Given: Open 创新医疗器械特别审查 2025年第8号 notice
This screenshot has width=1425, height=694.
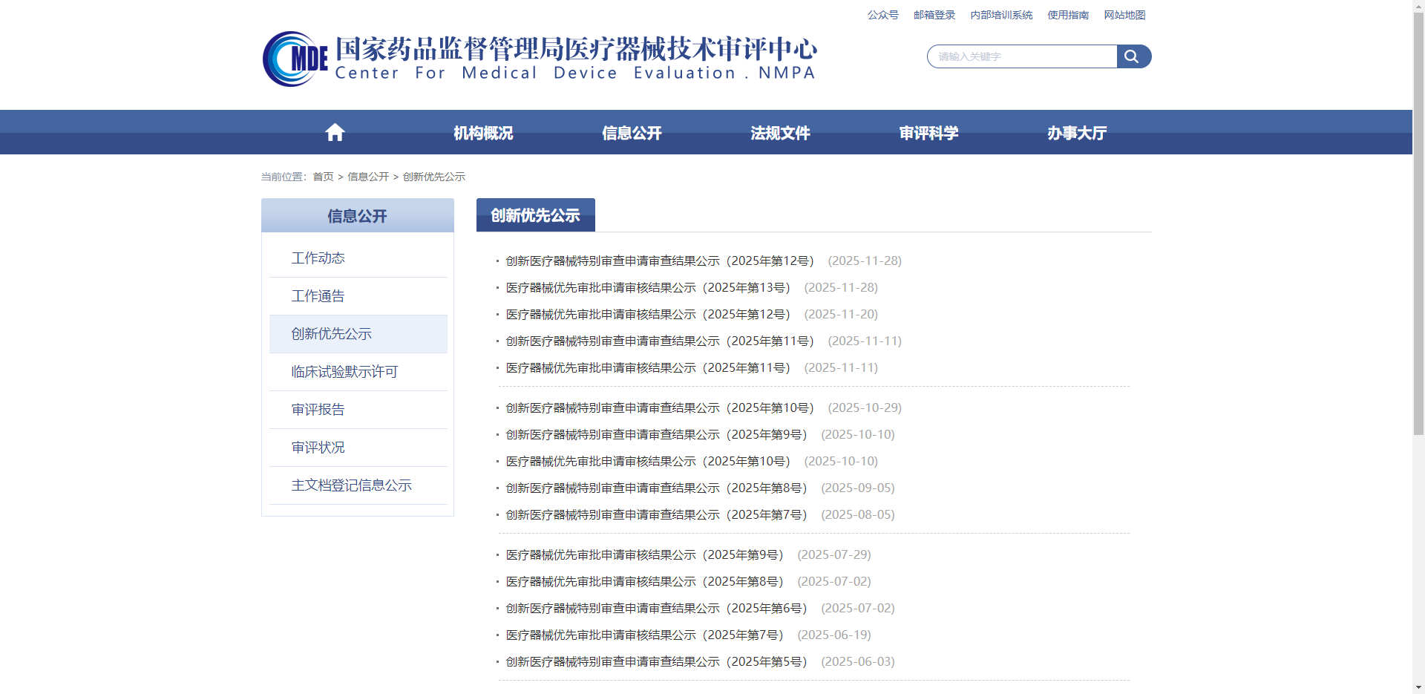Looking at the screenshot, I should (656, 488).
